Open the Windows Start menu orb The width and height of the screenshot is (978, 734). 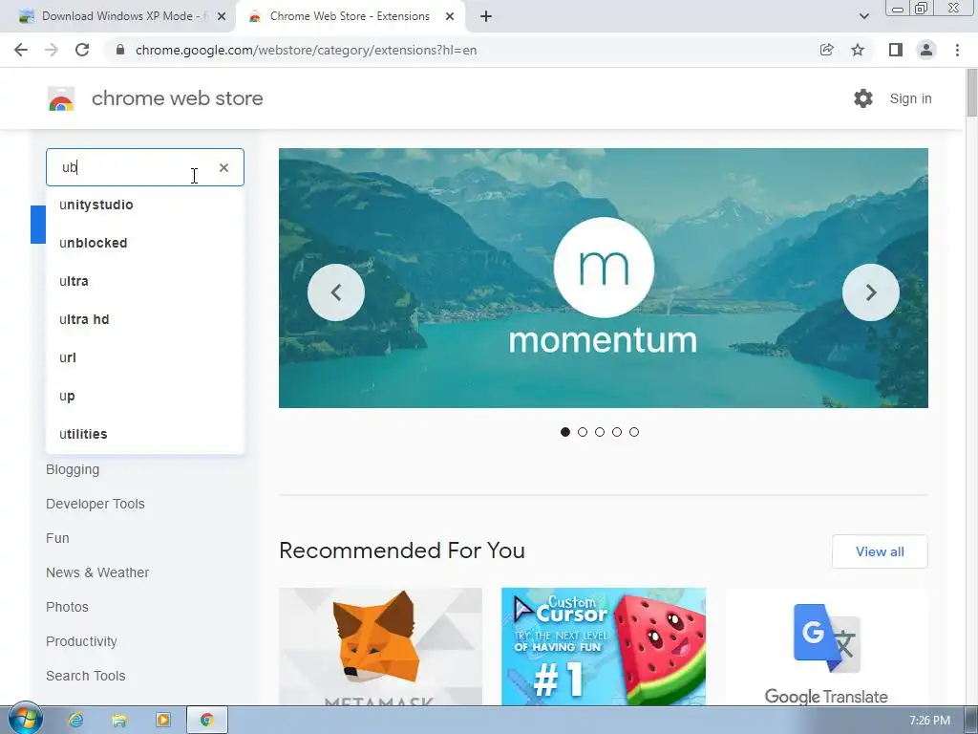click(26, 720)
